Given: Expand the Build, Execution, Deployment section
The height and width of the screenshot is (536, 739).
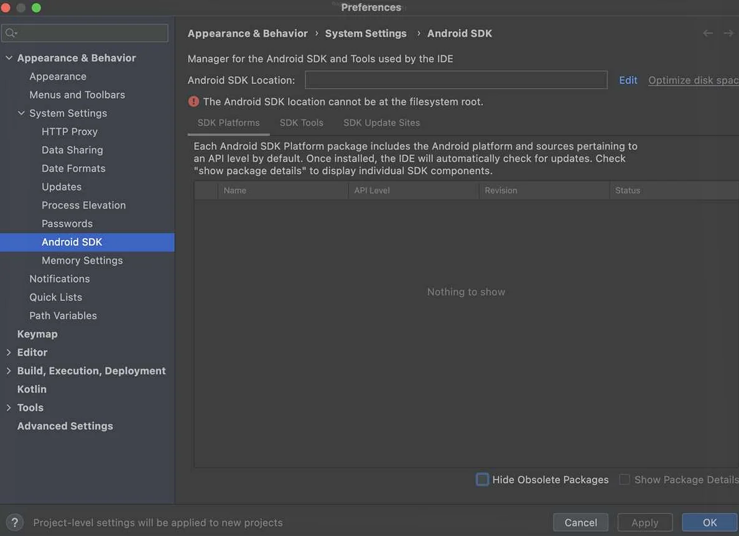Looking at the screenshot, I should pyautogui.click(x=9, y=371).
